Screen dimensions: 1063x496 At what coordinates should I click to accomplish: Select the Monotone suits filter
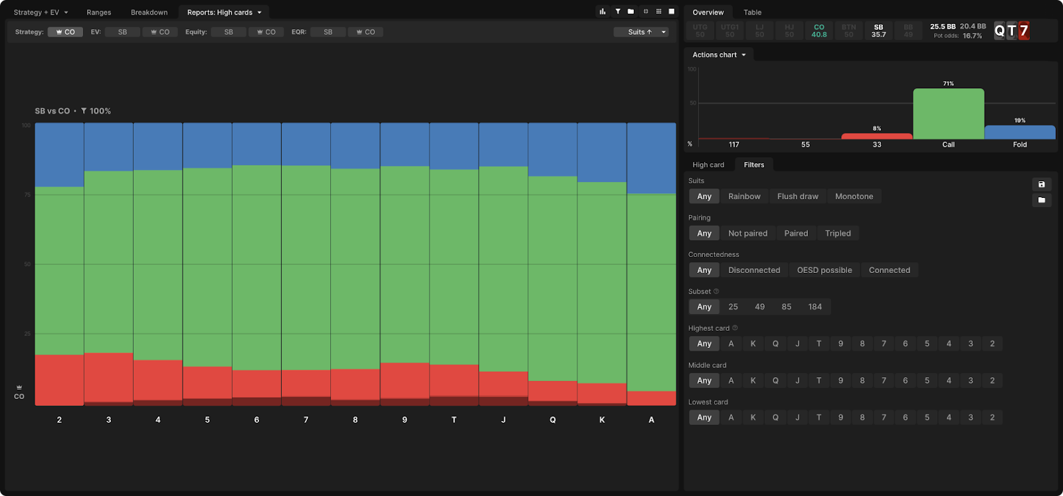854,197
